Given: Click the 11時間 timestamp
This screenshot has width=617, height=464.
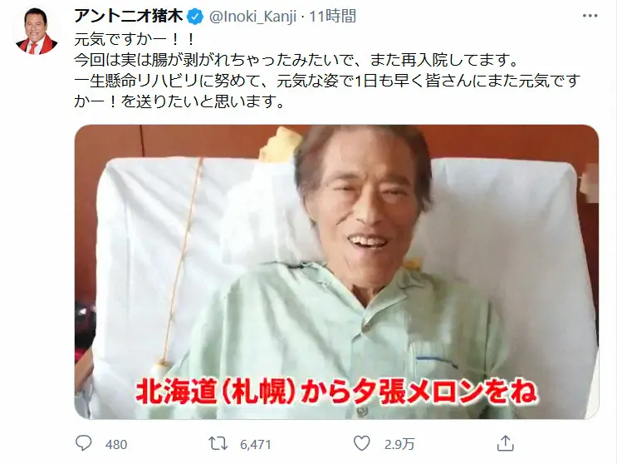Looking at the screenshot, I should [x=332, y=17].
